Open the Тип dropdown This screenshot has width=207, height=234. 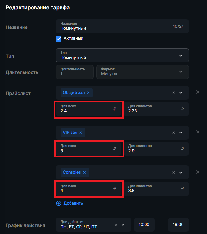[122, 55]
